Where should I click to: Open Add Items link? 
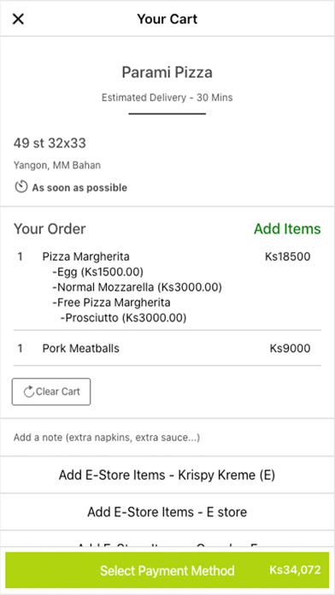pos(287,229)
